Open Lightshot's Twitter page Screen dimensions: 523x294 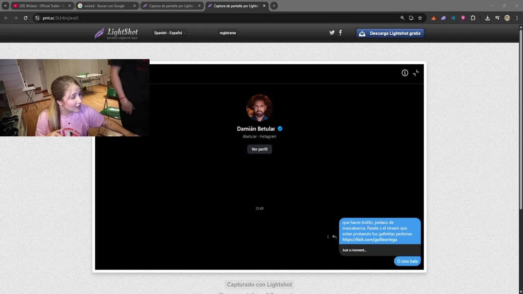tap(332, 33)
